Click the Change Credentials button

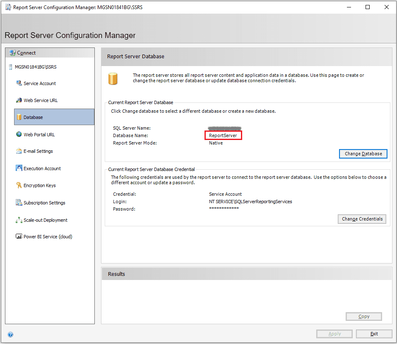click(362, 219)
